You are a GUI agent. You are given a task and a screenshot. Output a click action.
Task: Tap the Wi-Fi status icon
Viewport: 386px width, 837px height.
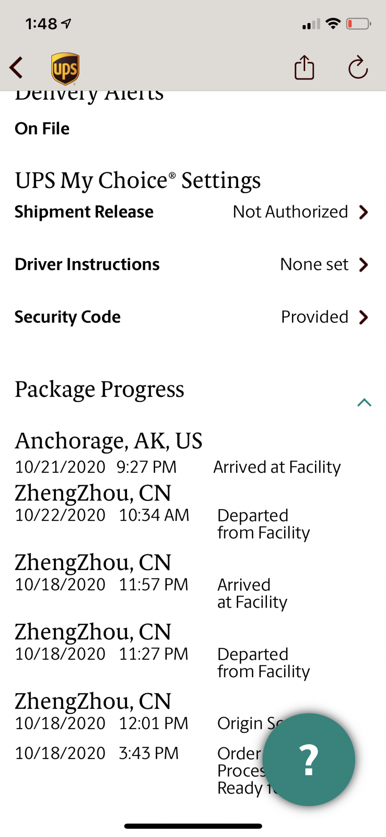point(333,24)
